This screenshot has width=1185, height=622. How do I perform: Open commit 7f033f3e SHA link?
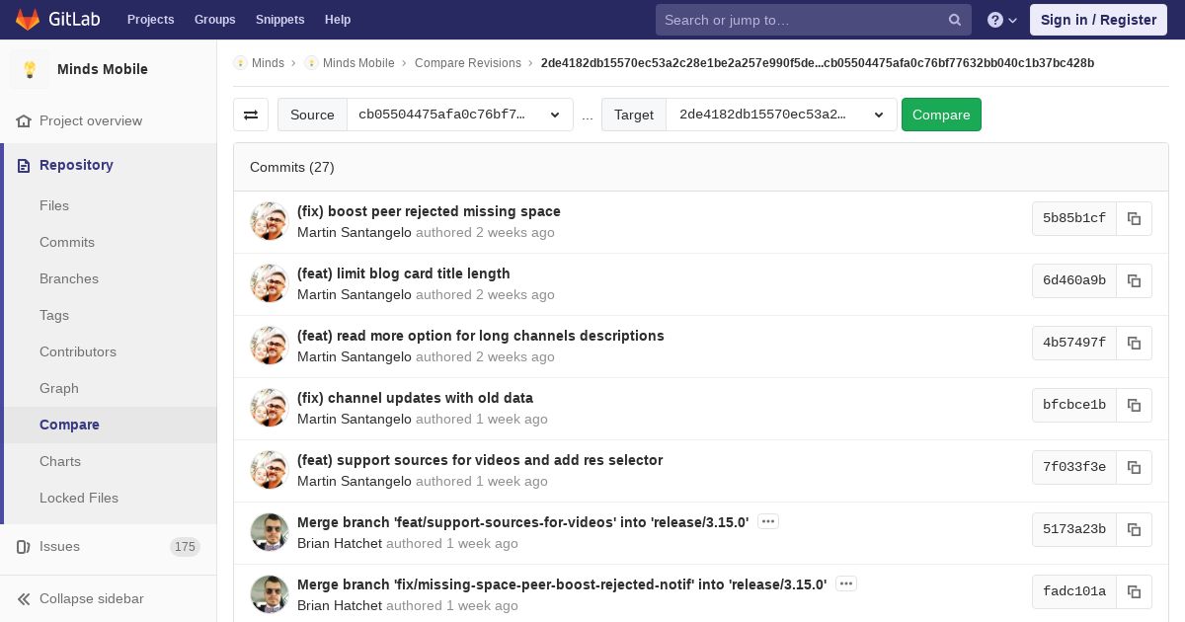(x=1074, y=467)
